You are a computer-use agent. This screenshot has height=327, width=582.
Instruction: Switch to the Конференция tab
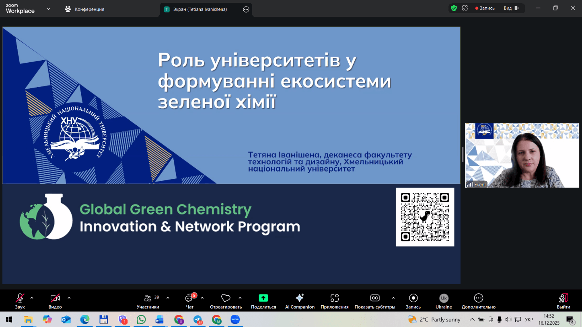85,9
